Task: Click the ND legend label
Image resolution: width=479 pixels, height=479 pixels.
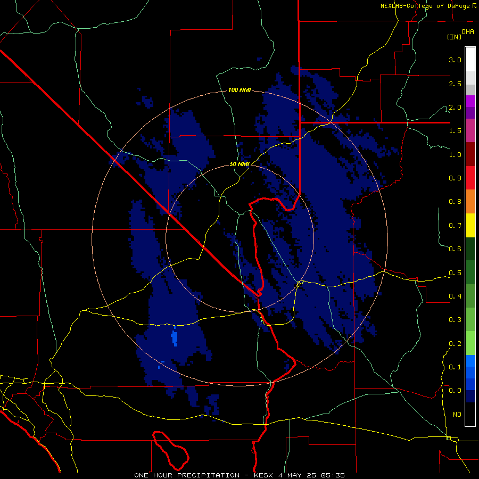Action: 457,414
